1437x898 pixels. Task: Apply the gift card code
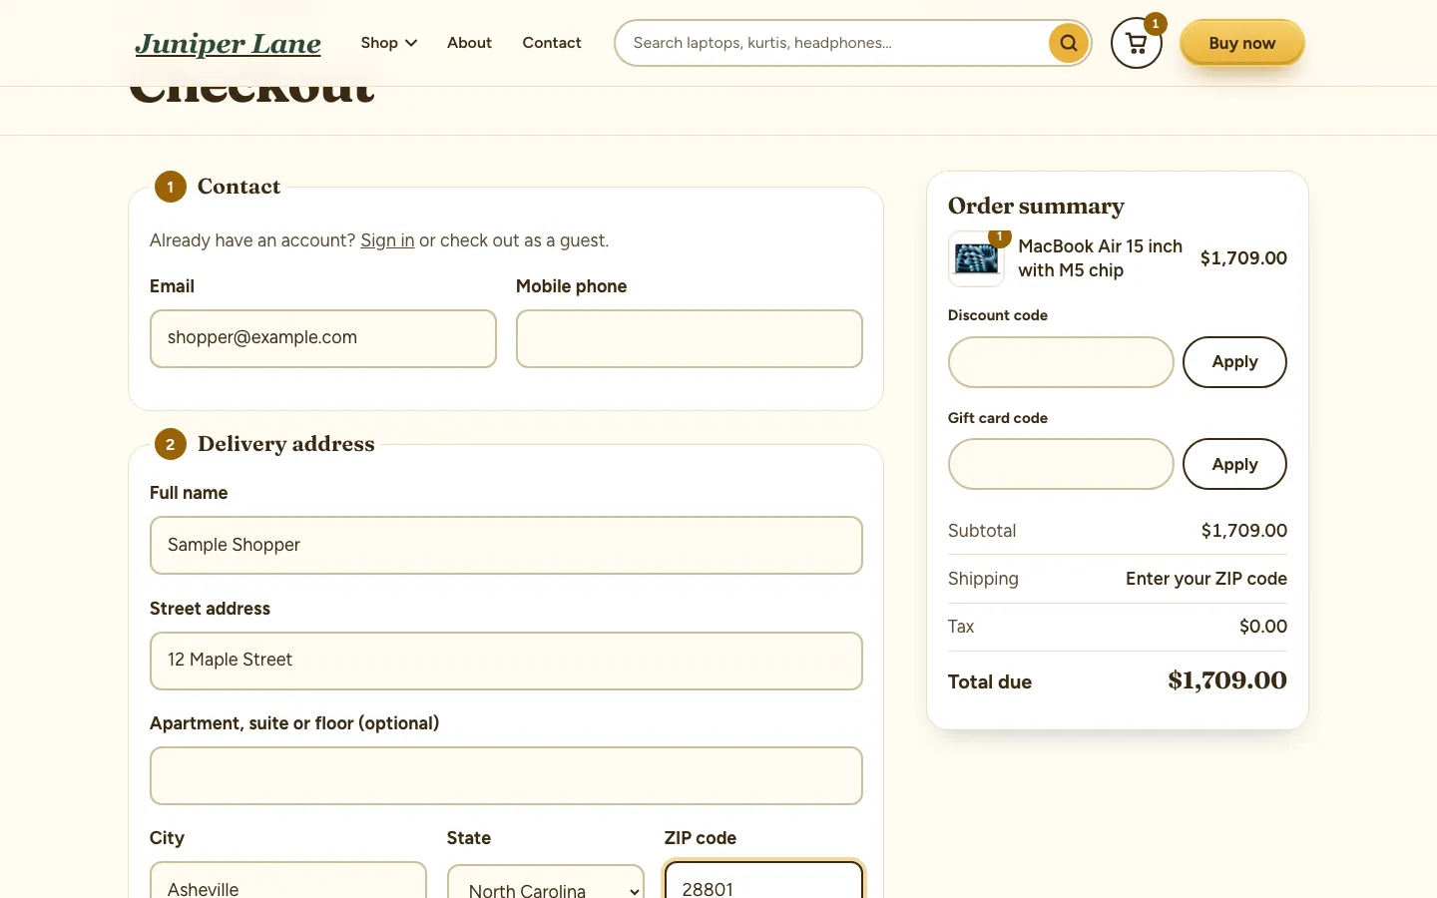tap(1234, 464)
